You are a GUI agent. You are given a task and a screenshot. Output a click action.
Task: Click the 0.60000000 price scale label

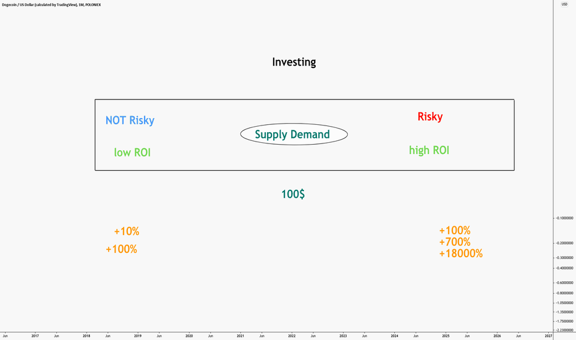coord(565,283)
